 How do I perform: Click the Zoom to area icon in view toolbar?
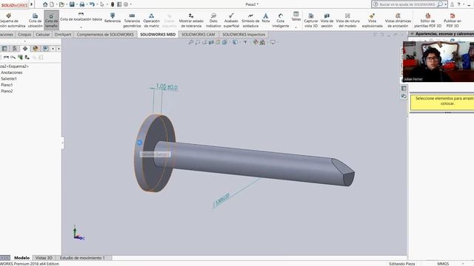click(x=198, y=42)
